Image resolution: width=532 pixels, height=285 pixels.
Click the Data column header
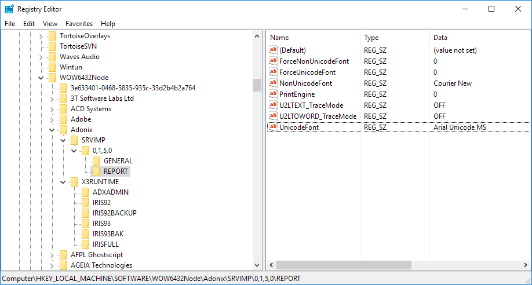tap(480, 38)
